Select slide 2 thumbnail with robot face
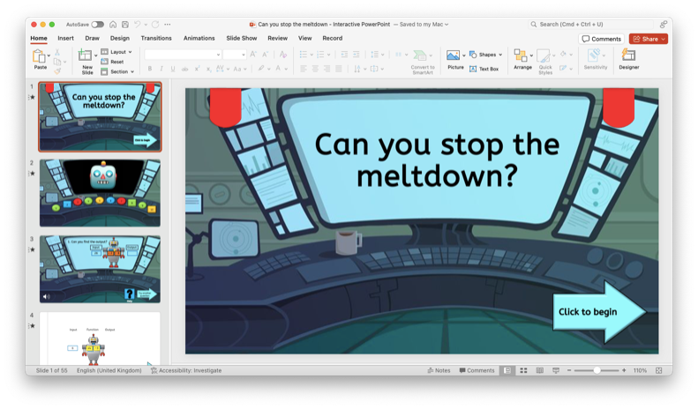The height and width of the screenshot is (409, 698). pyautogui.click(x=101, y=193)
